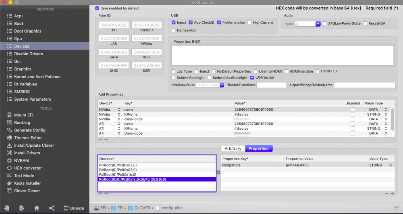This screenshot has height=214, width=403.
Task: Click CLOVER folder in the path bar
Action: [x=139, y=208]
